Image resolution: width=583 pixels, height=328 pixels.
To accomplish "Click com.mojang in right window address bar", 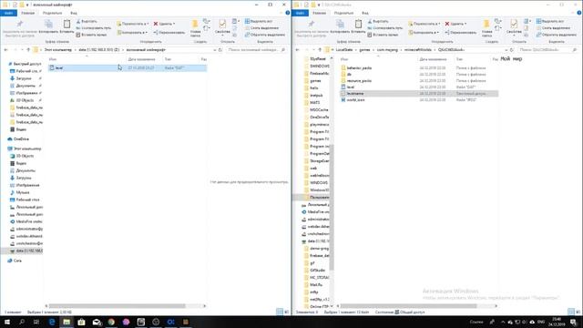I will pyautogui.click(x=387, y=50).
